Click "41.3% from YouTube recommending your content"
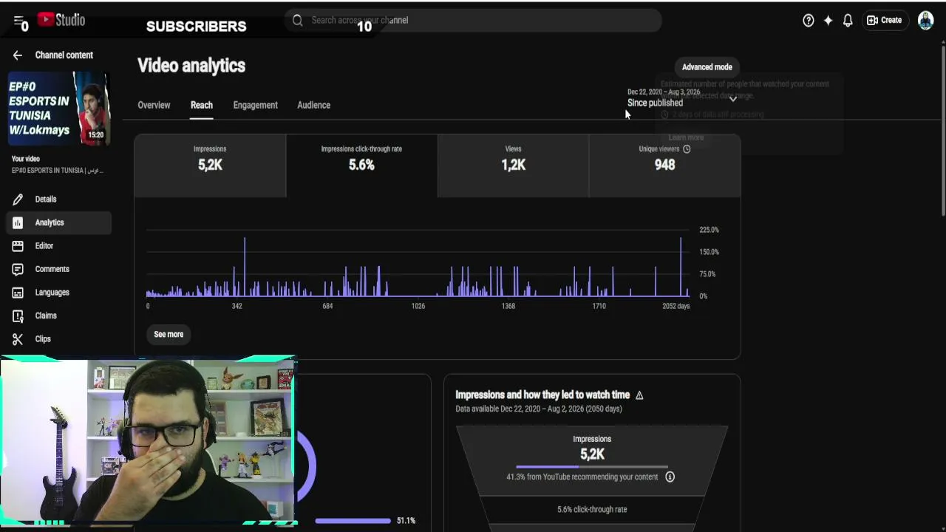946x532 pixels. tap(582, 477)
